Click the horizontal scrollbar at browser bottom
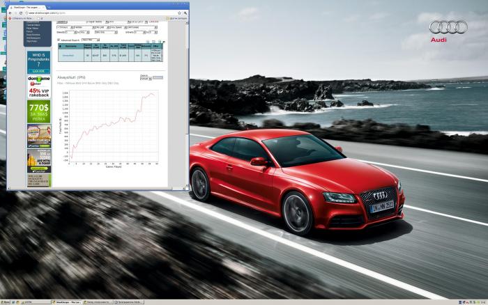Viewport: 488px width, 305px height. click(96, 189)
